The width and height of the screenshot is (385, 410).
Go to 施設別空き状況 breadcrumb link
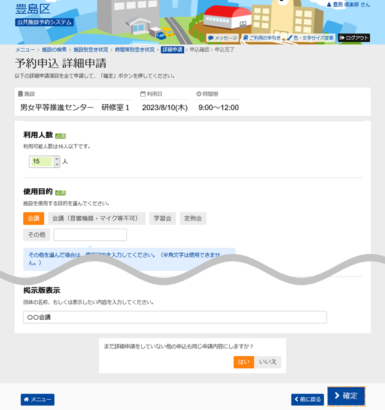[x=90, y=50]
